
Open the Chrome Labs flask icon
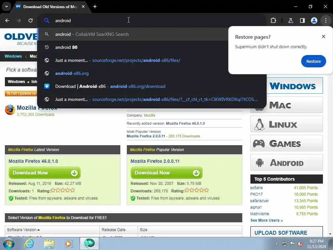pos(290,21)
